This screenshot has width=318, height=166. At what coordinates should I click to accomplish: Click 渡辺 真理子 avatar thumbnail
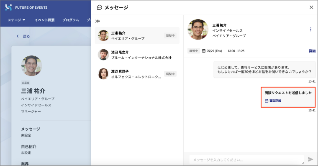(x=103, y=73)
